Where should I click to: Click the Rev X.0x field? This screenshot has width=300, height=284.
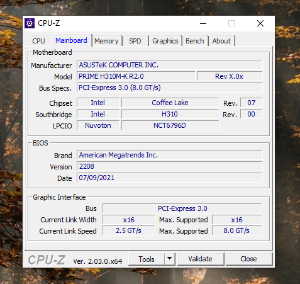(230, 76)
